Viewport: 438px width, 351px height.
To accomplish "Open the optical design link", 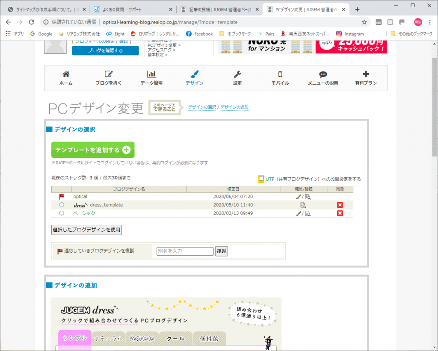I will coord(80,197).
